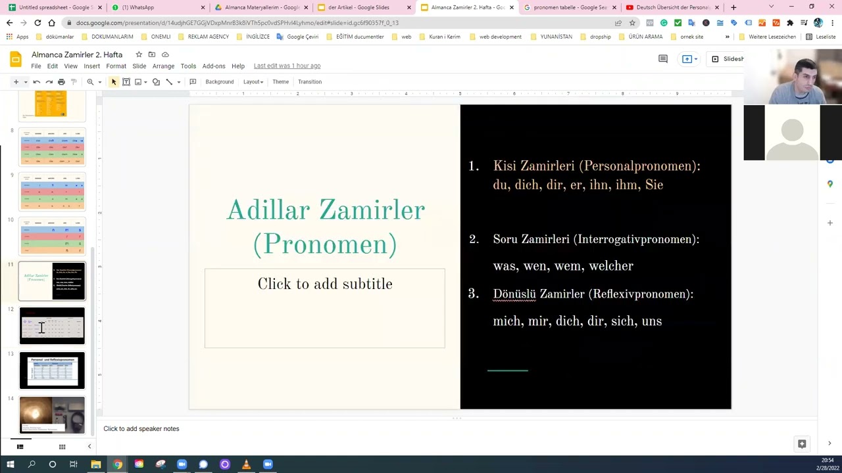Screen dimensions: 842x473
Task: Open the Edit menu
Action: pyautogui.click(x=53, y=66)
